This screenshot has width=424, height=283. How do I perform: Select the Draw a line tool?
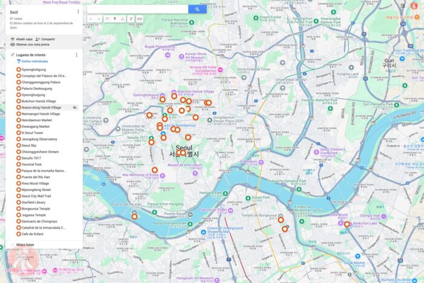[122, 19]
